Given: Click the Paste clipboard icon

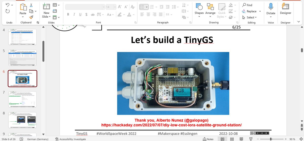Looking at the screenshot, I should (x=23, y=7).
